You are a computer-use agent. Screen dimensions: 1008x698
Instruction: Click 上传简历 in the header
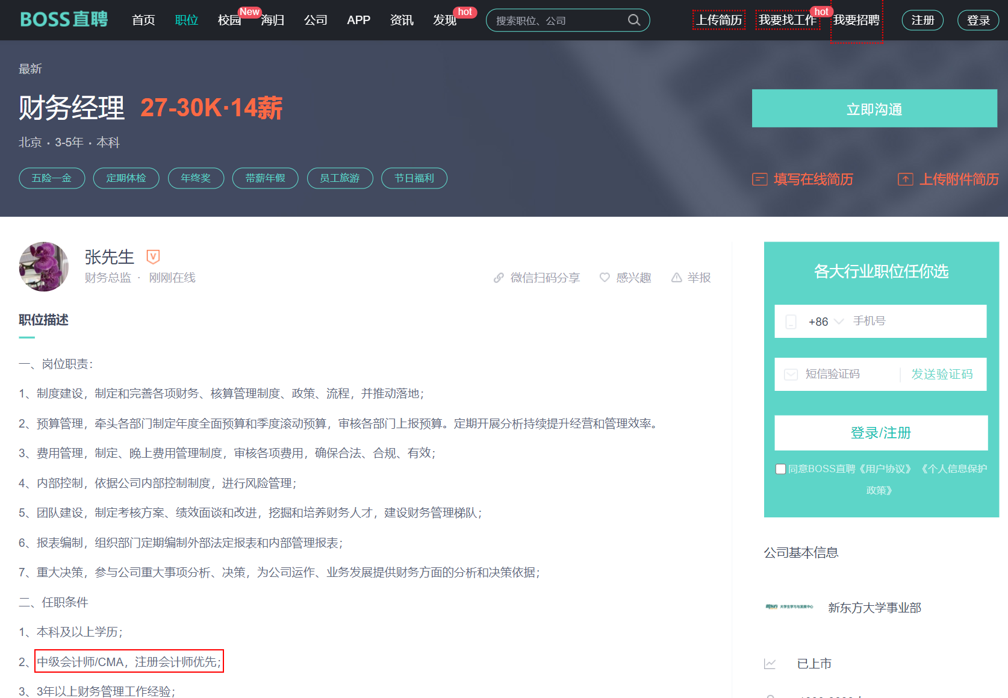pos(719,20)
